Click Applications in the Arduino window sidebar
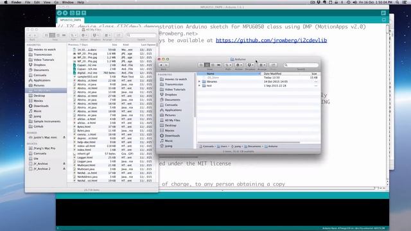The width and height of the screenshot is (411, 231). point(173,110)
